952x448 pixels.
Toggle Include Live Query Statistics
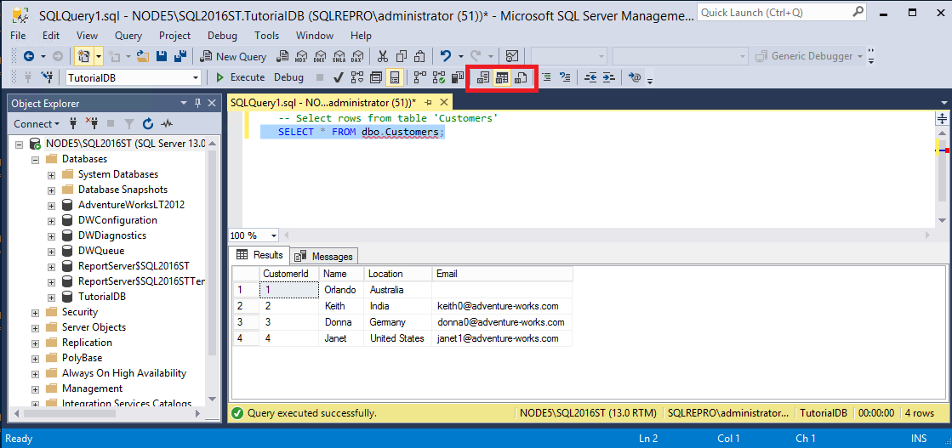(x=438, y=77)
